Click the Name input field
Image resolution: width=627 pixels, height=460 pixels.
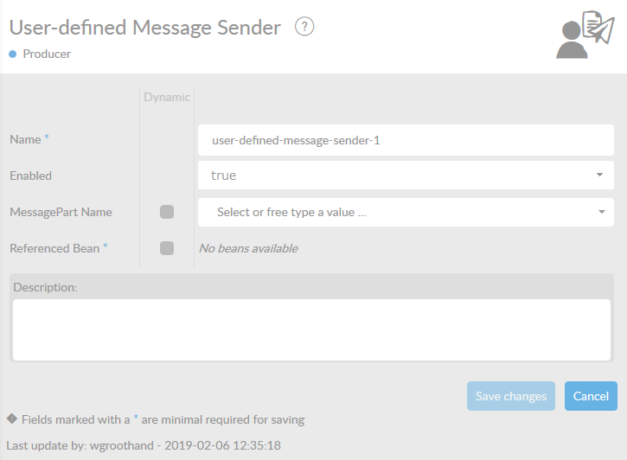[x=406, y=140]
